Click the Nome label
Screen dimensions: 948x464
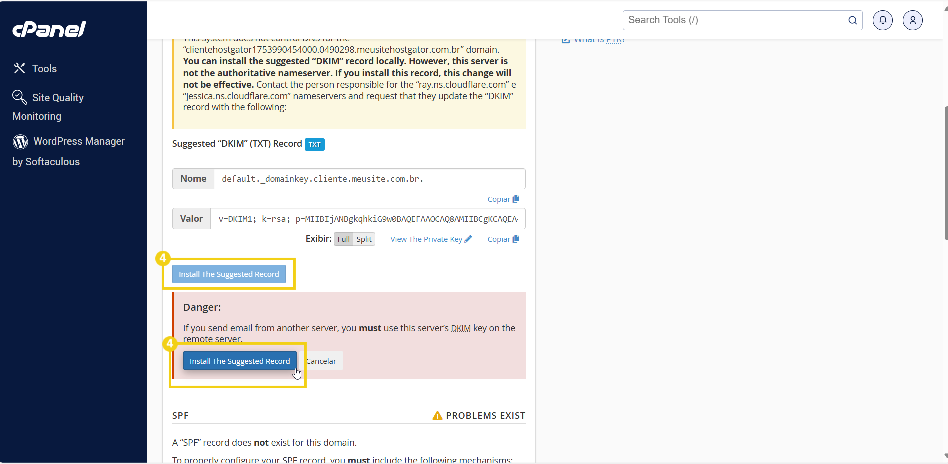(193, 179)
